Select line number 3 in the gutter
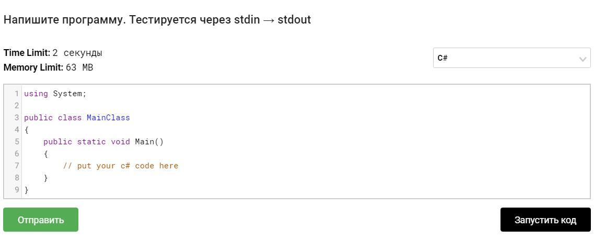The height and width of the screenshot is (240, 594). point(17,118)
